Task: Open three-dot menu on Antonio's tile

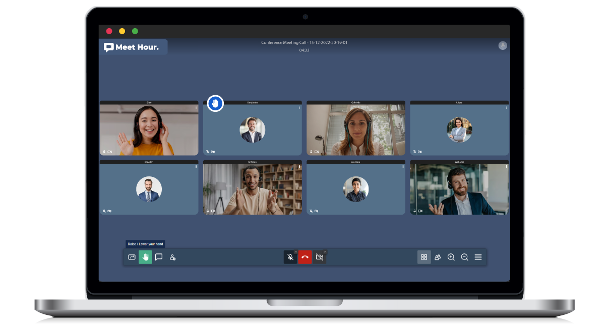Action: 299,167
